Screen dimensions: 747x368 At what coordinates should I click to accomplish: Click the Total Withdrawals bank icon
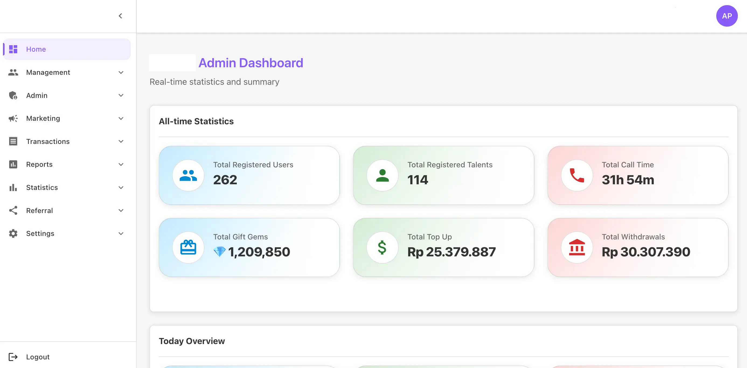click(x=577, y=247)
